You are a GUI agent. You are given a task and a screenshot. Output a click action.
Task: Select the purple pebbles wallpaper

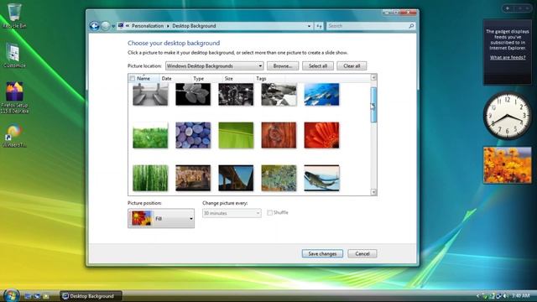point(193,135)
